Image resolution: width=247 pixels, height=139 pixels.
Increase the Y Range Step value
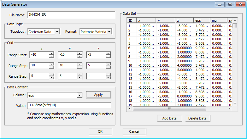click(x=79, y=75)
